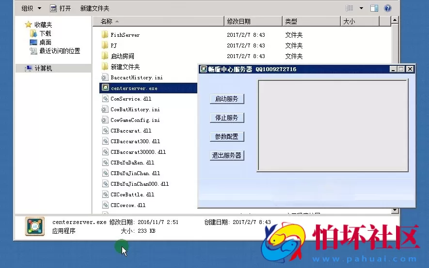The image size is (429, 268).
Task: Click the CXBuYuDaRen.dll file name
Action: pyautogui.click(x=132, y=163)
